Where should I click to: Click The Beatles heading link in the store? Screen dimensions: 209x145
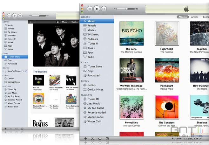(40, 72)
